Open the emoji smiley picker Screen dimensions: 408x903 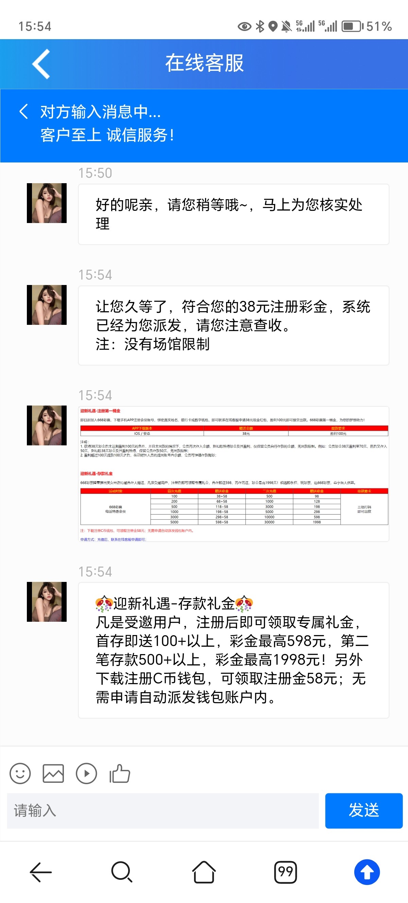[20, 773]
